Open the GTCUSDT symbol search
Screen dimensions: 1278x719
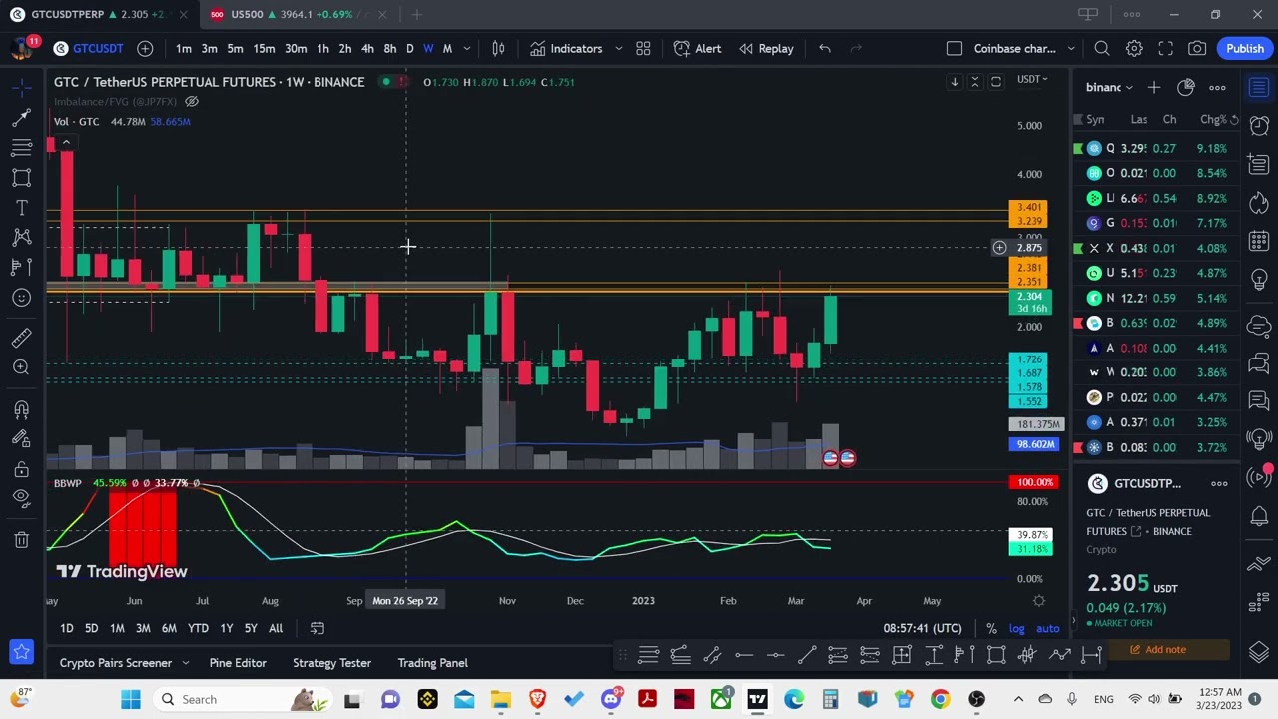pyautogui.click(x=89, y=48)
